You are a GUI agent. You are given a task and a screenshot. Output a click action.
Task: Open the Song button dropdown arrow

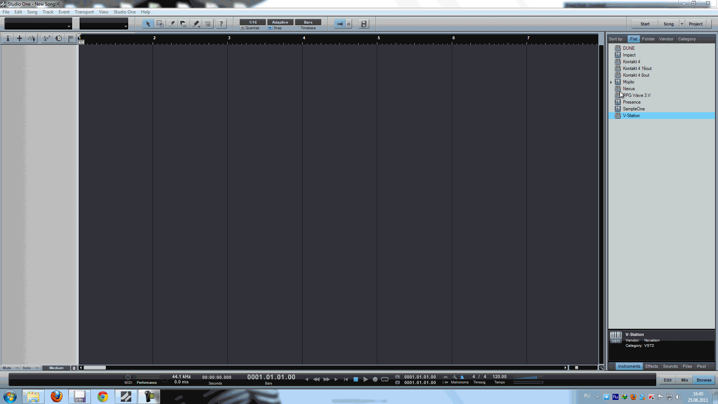click(x=682, y=24)
